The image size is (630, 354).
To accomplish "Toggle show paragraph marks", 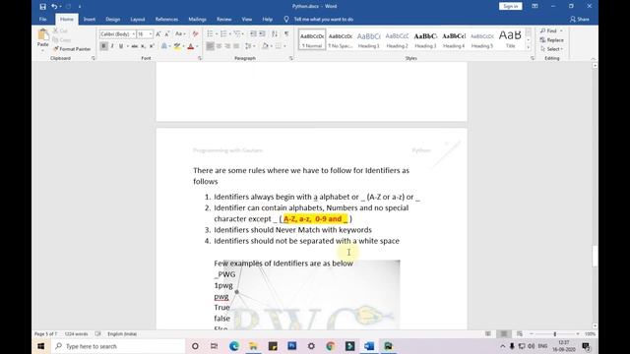I will (286, 34).
